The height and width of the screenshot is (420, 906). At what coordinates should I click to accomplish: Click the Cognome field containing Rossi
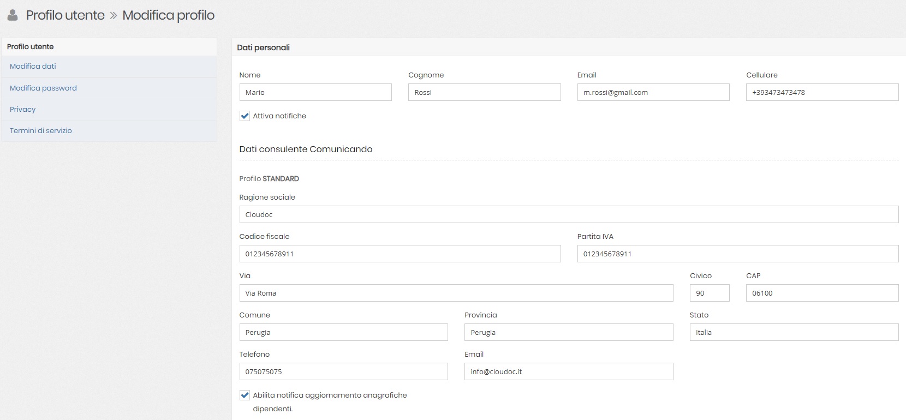point(484,92)
